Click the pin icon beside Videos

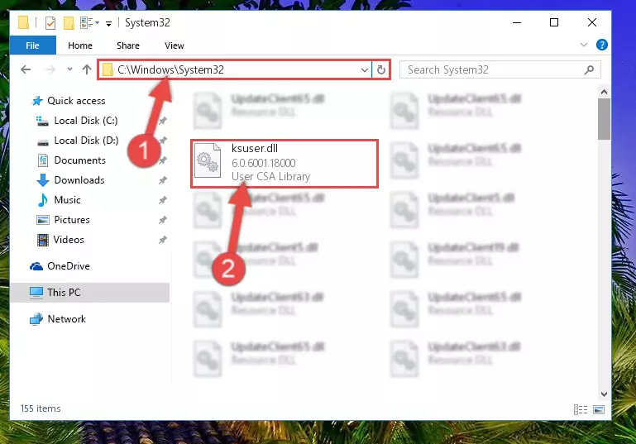pyautogui.click(x=163, y=240)
